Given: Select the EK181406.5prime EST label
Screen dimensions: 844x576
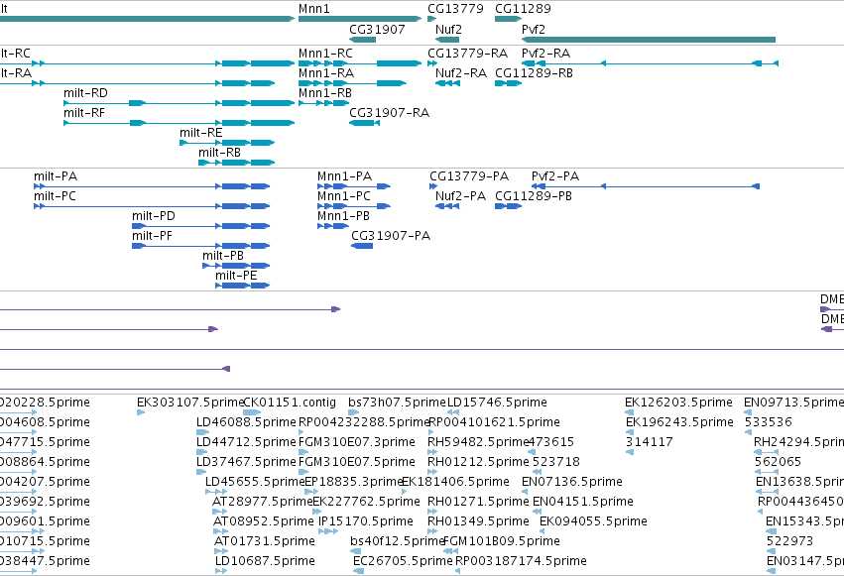Looking at the screenshot, I should coord(455,482).
